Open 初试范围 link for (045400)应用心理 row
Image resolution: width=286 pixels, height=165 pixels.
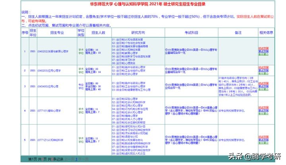click(x=263, y=83)
